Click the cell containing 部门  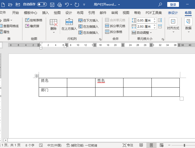tap(53, 92)
